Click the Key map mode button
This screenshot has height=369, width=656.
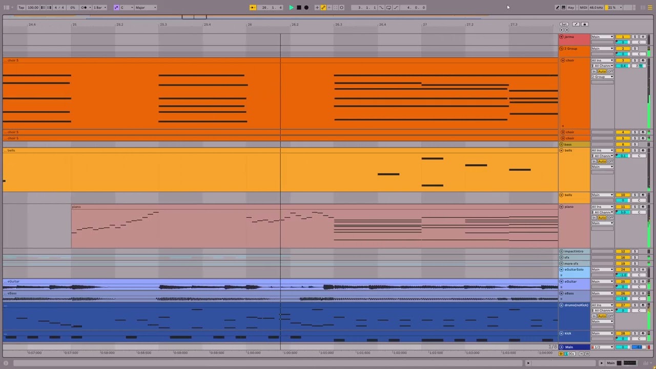[x=571, y=8]
